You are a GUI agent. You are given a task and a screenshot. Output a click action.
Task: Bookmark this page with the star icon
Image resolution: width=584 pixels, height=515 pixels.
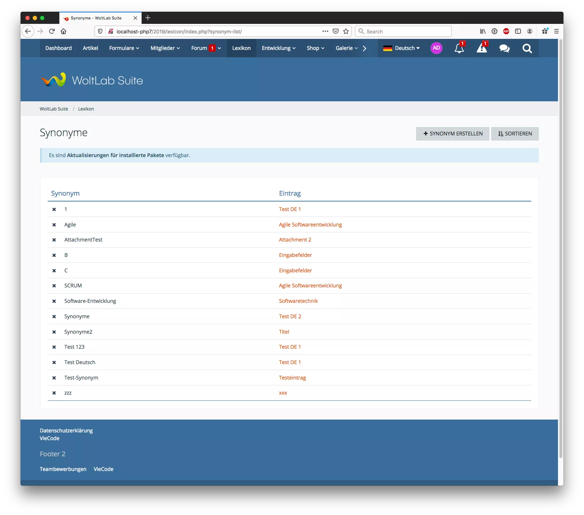tap(346, 32)
